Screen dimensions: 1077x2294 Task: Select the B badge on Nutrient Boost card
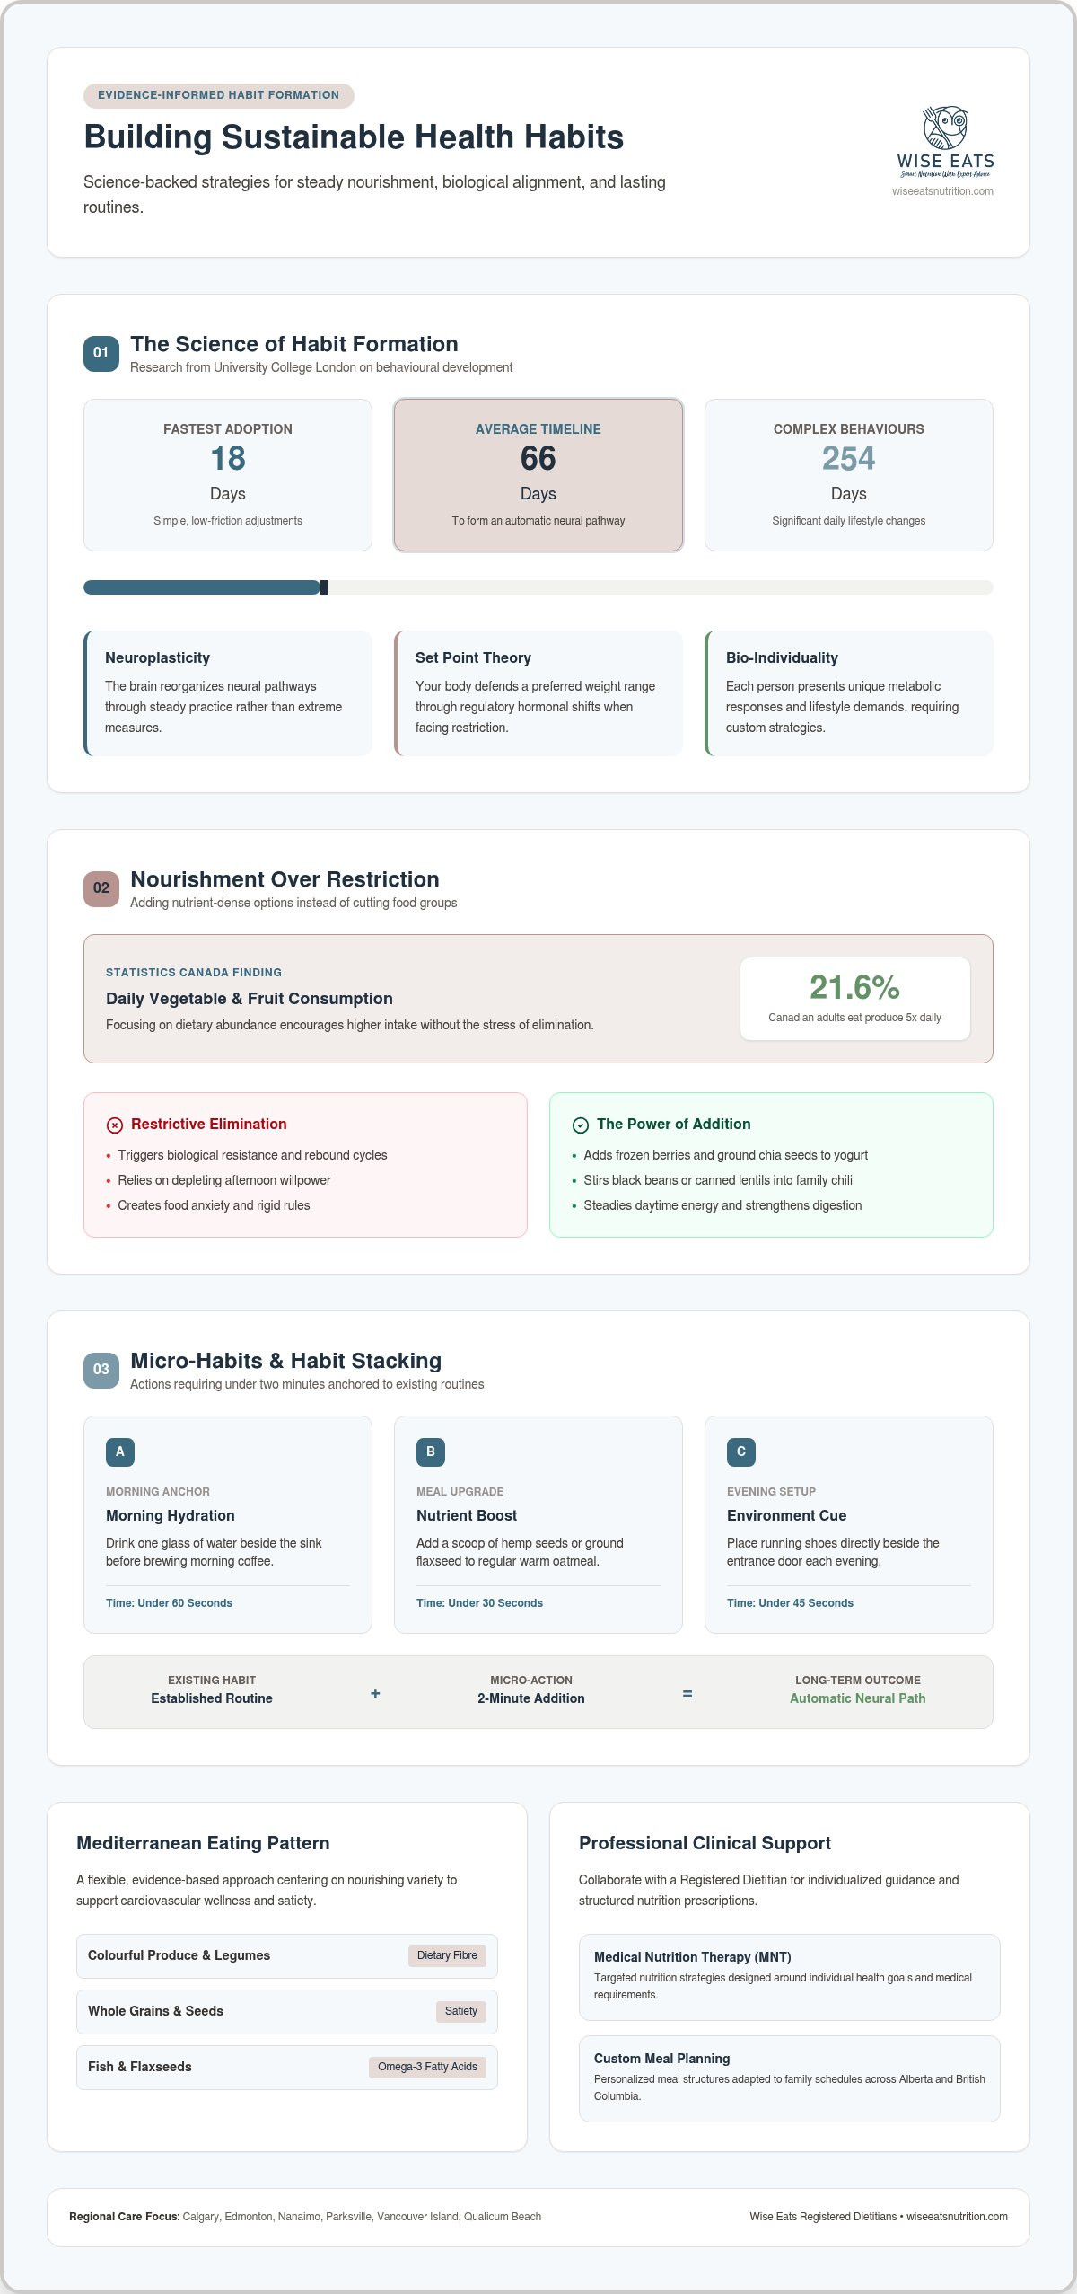(431, 1451)
